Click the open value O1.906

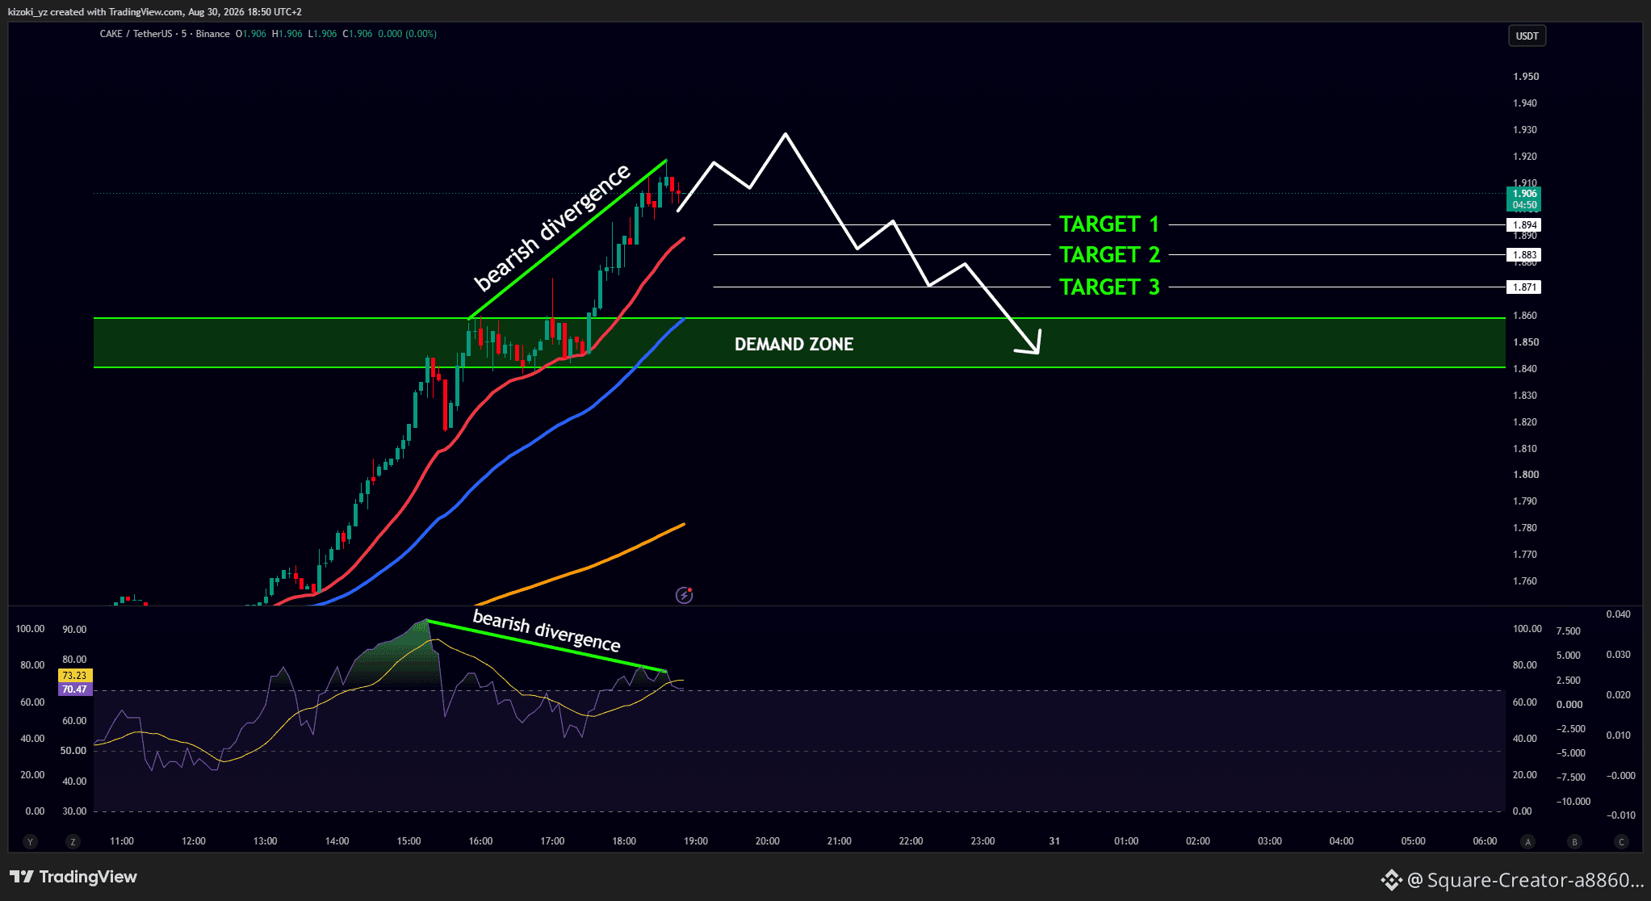(251, 34)
